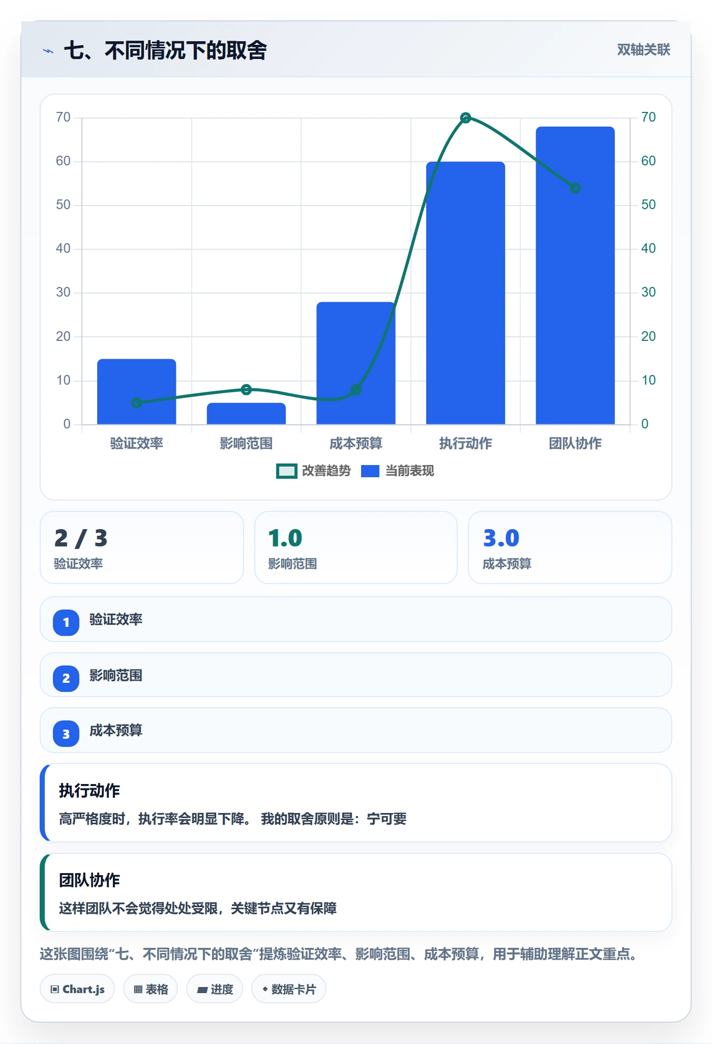
Task: Select the 进度 tag chip
Action: pyautogui.click(x=215, y=989)
